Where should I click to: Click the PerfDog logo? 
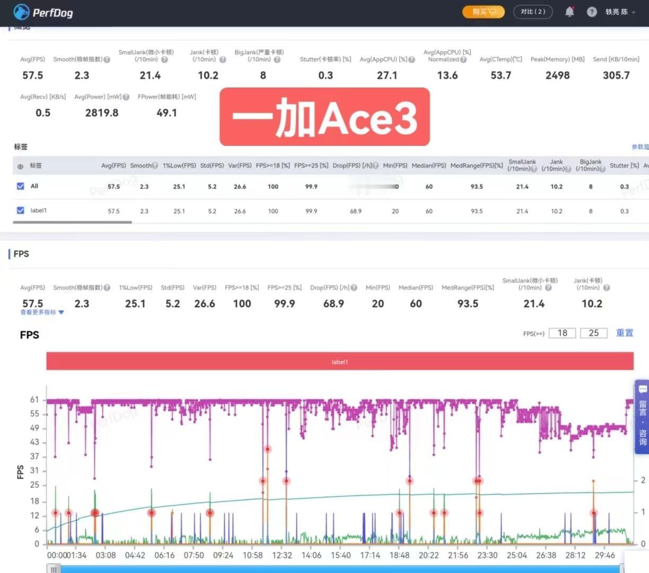tap(43, 12)
